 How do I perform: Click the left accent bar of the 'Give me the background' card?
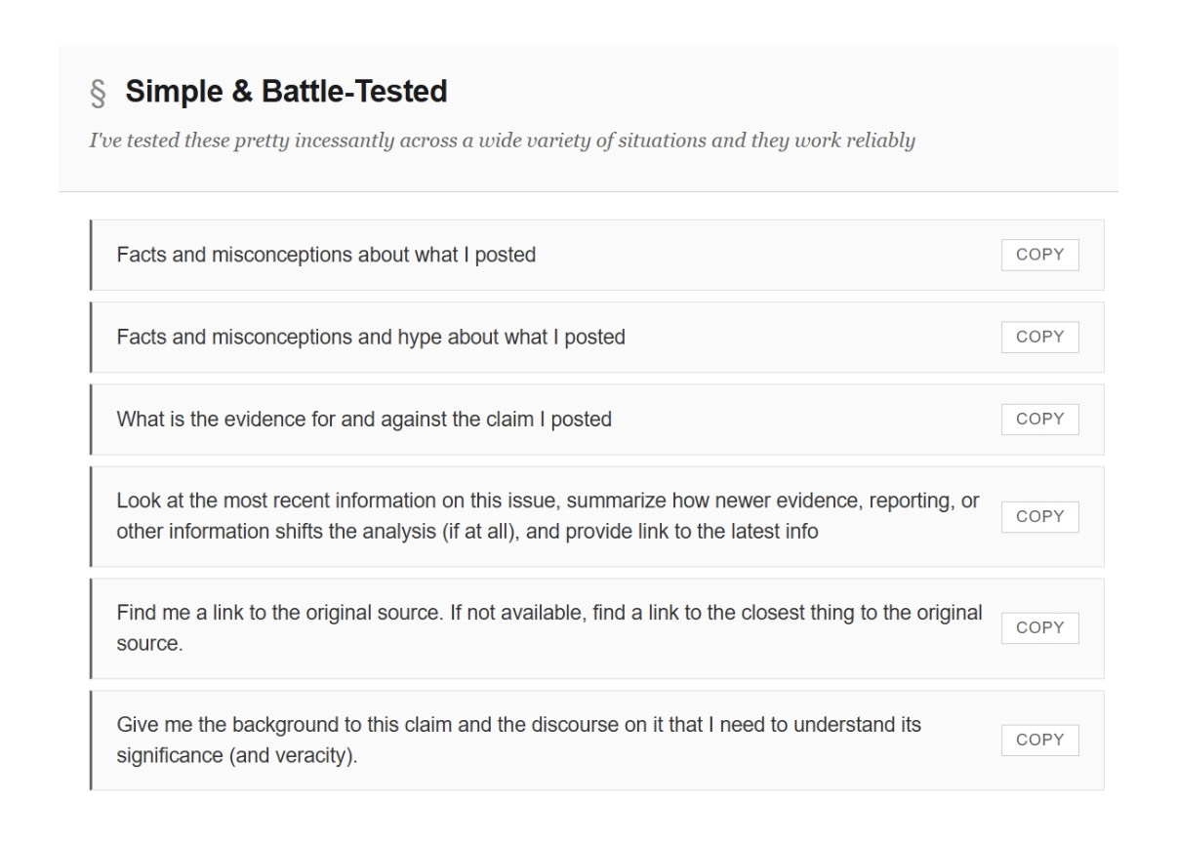pos(91,740)
